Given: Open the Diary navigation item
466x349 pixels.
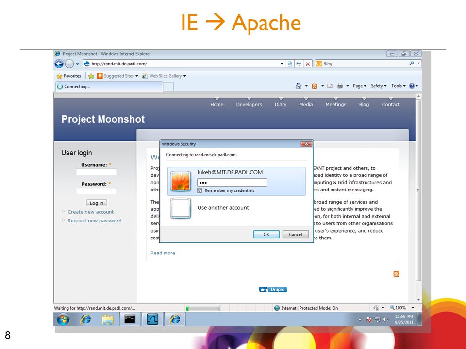Looking at the screenshot, I should tap(281, 105).
